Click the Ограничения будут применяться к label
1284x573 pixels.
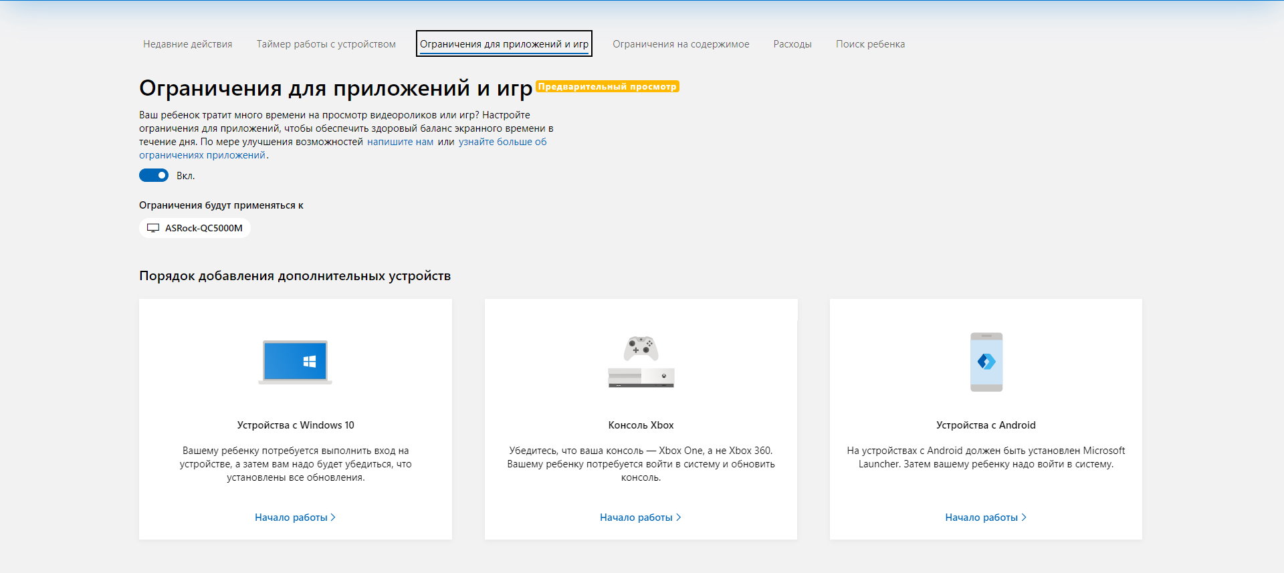[x=221, y=205]
